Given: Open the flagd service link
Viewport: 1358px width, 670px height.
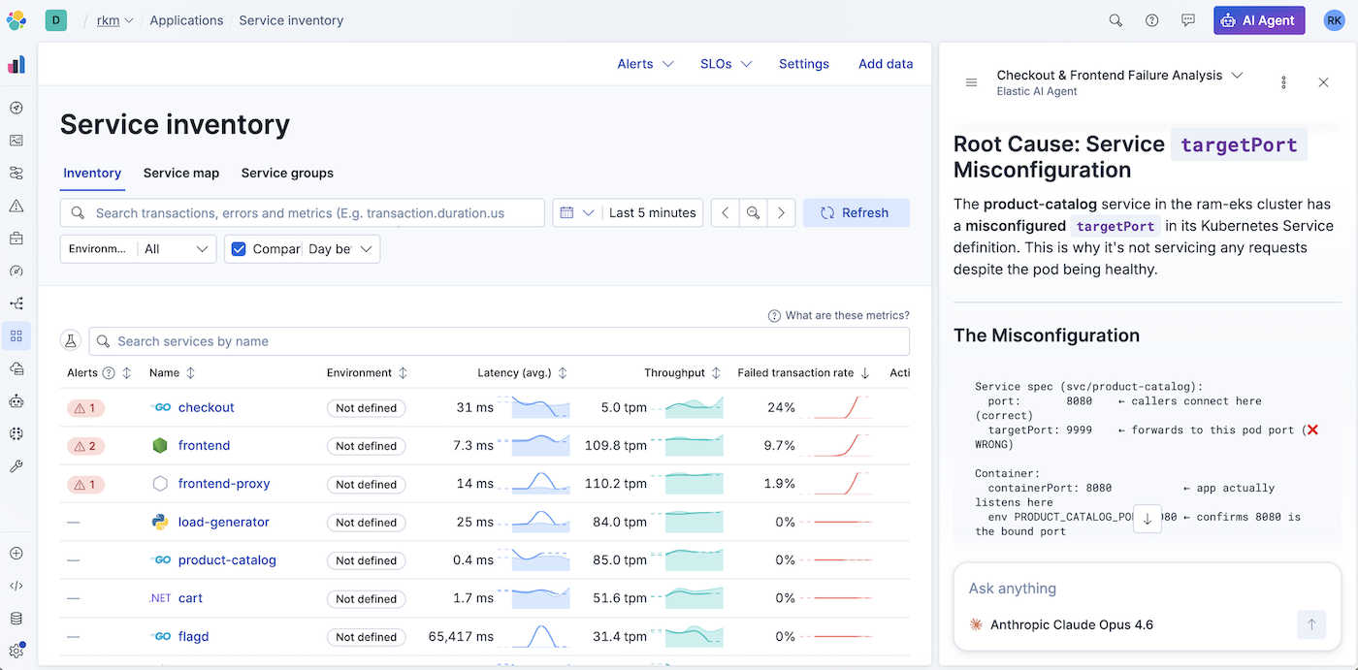Looking at the screenshot, I should point(193,637).
